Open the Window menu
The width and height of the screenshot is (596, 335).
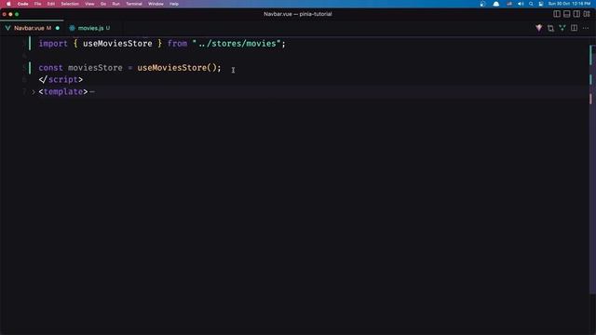tap(156, 4)
